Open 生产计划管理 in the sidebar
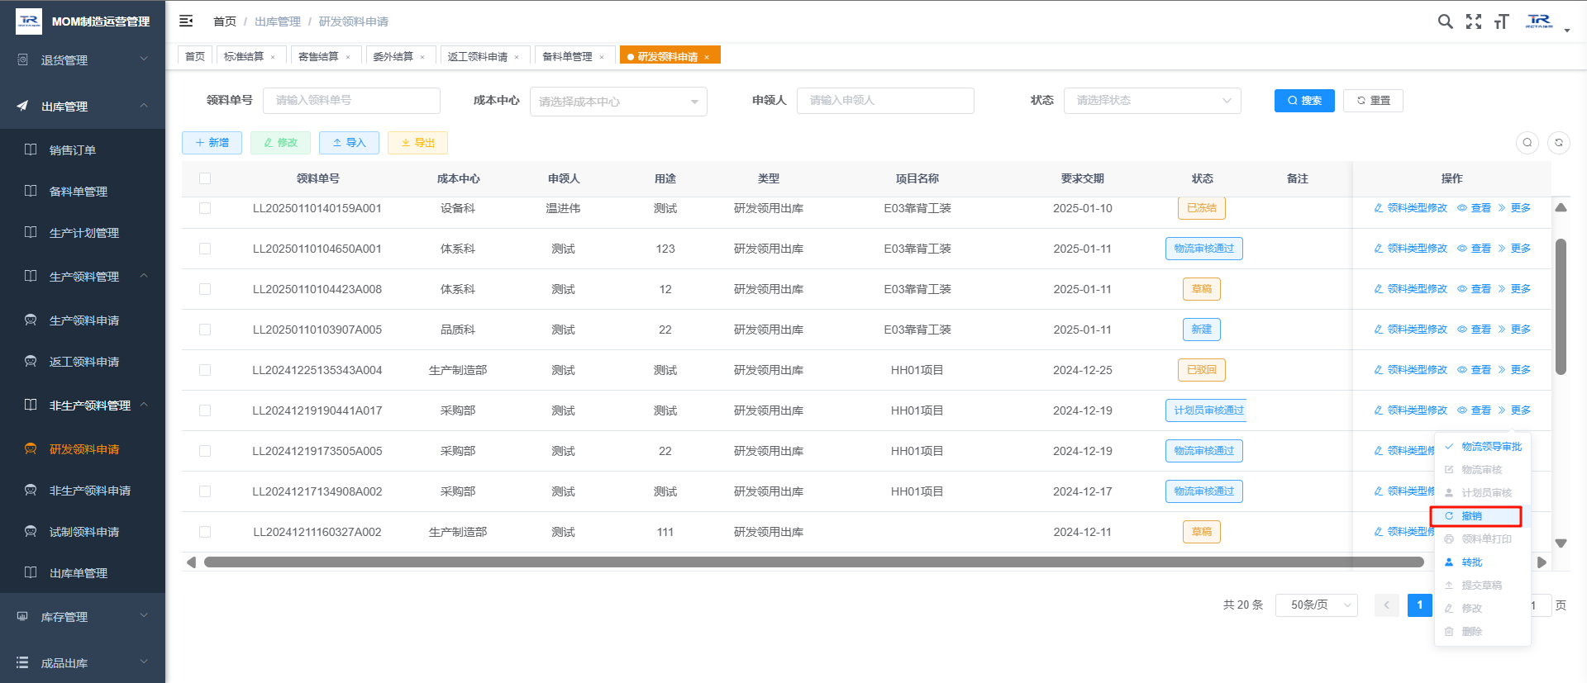 coord(84,233)
